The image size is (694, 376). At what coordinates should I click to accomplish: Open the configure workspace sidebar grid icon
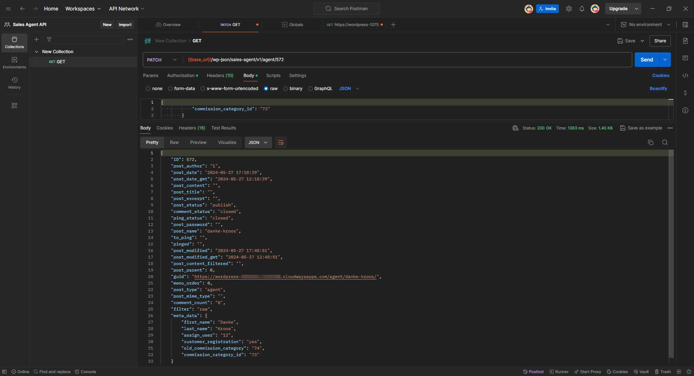tap(14, 106)
